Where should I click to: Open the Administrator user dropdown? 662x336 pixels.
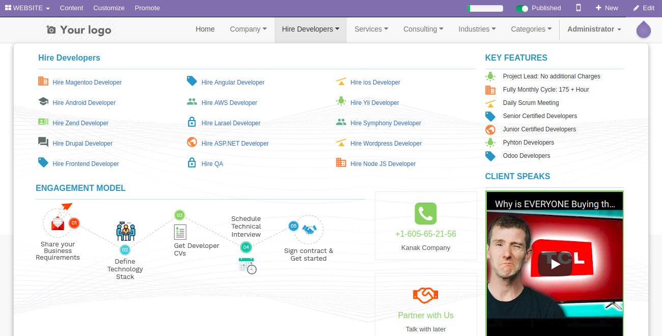[594, 29]
